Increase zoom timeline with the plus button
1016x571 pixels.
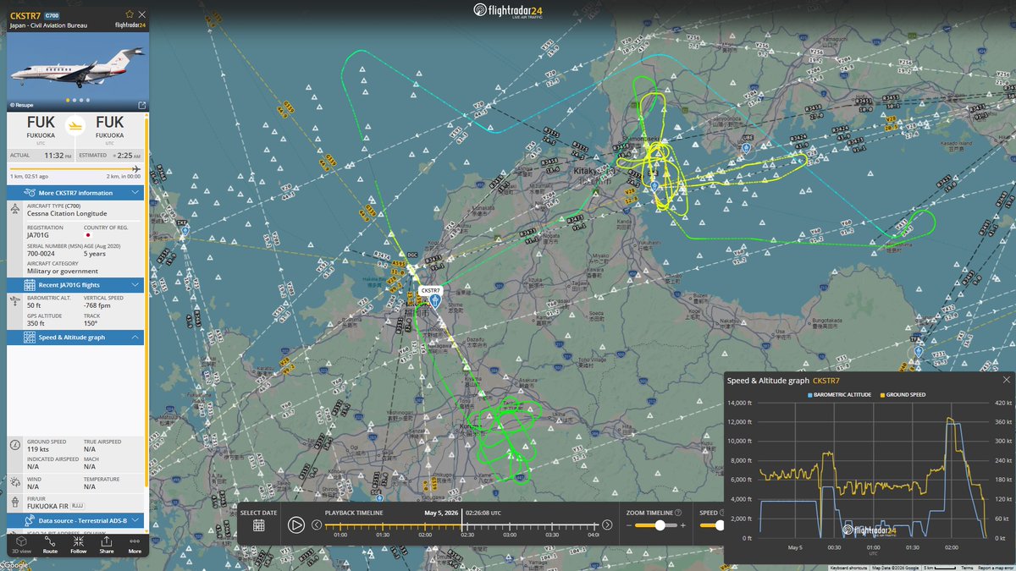[685, 525]
